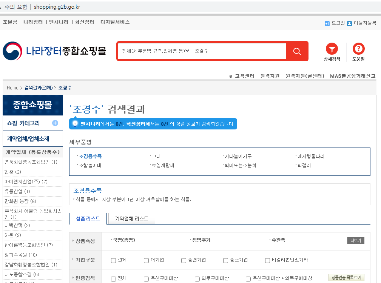Click the 더보기 button in 상품속성

[356, 240]
